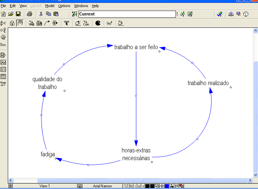The height and width of the screenshot is (189, 258).
Task: Click the Current run name field
Action: point(127,14)
